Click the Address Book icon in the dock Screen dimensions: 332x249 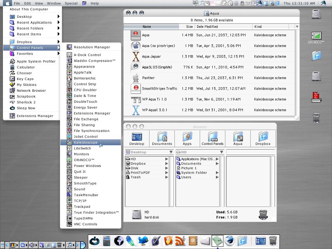pyautogui.click(x=193, y=241)
